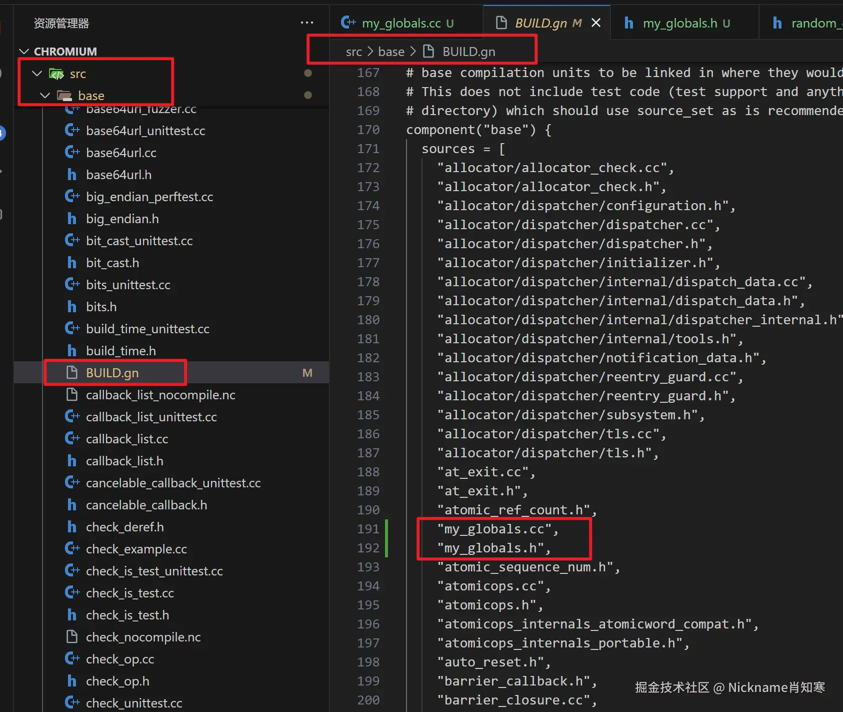
Task: Click header icon beside build_time.h
Action: coord(72,351)
